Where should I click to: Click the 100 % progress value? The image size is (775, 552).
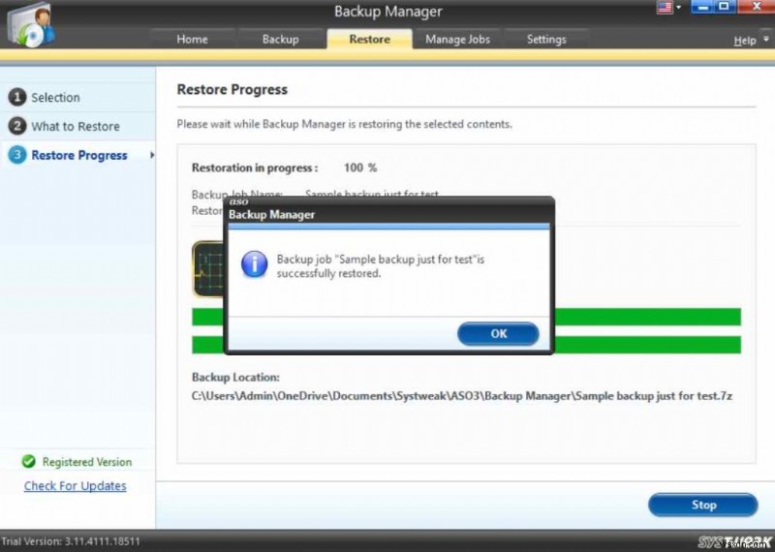(360, 168)
